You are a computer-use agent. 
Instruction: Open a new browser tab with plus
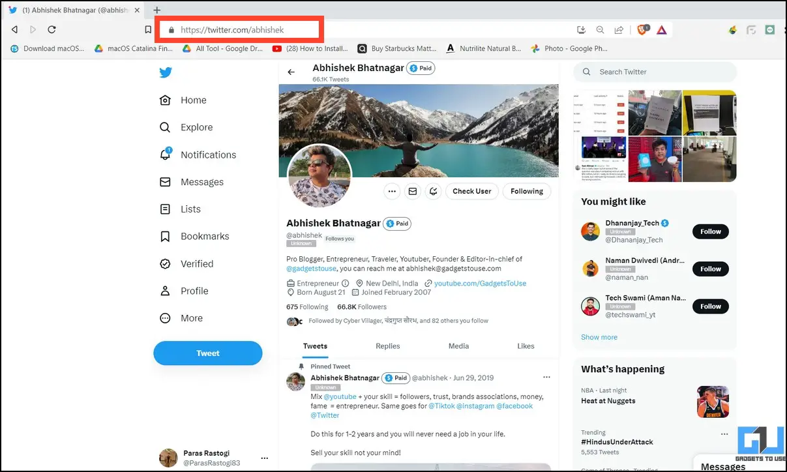156,10
